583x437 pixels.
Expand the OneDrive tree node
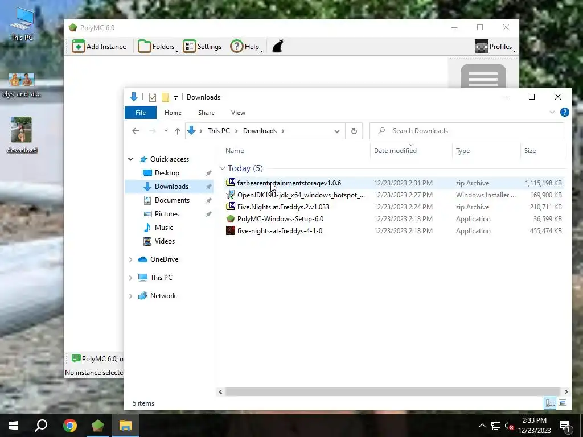point(131,259)
